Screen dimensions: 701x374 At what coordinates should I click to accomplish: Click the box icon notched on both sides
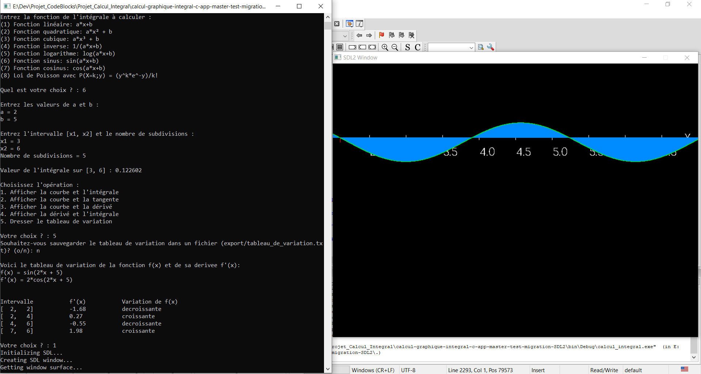(372, 47)
